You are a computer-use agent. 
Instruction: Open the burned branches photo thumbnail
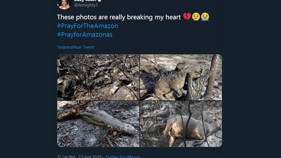tap(98, 77)
